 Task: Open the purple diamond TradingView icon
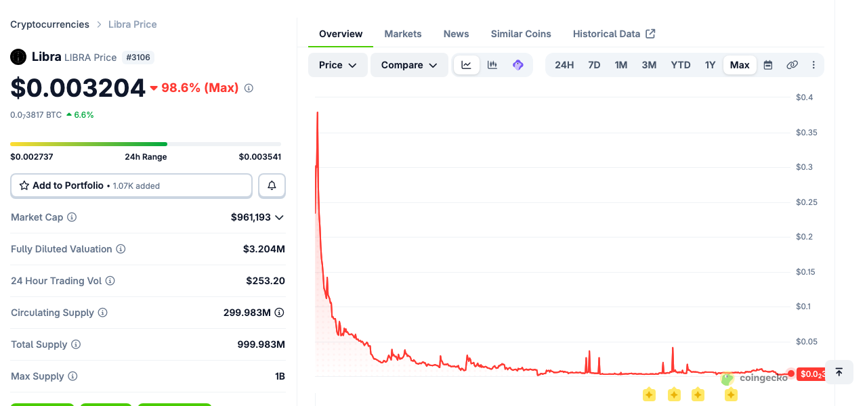click(518, 65)
